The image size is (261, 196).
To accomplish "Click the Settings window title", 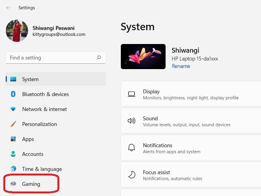I will [26, 8].
